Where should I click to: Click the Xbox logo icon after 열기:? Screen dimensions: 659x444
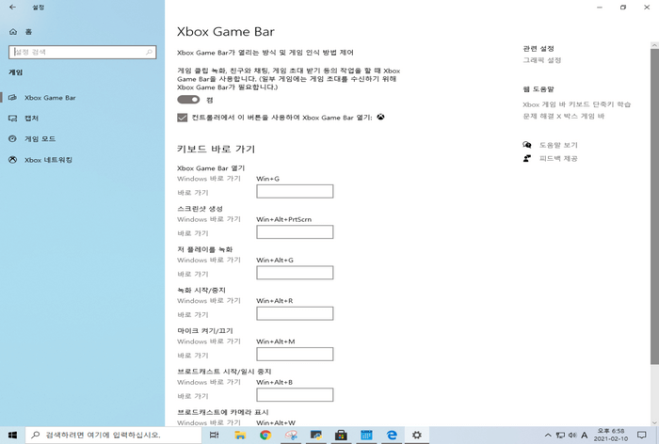point(380,118)
